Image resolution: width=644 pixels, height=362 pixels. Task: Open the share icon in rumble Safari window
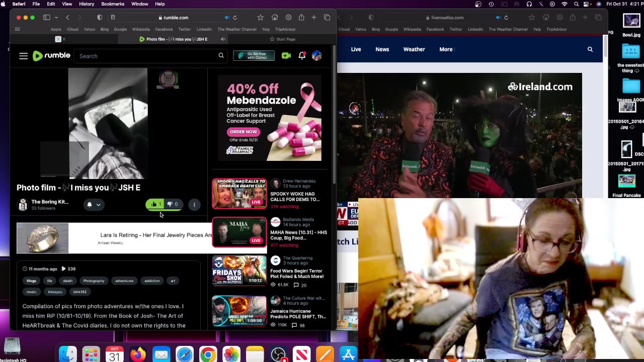pos(301,18)
